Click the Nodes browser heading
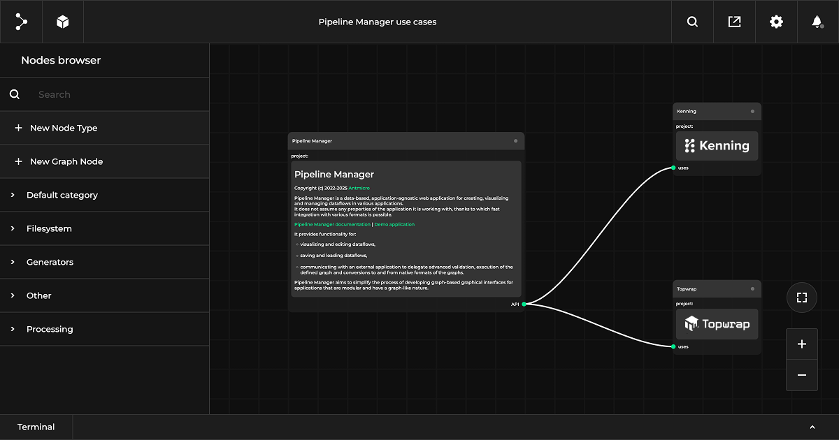This screenshot has height=440, width=839. pos(61,60)
